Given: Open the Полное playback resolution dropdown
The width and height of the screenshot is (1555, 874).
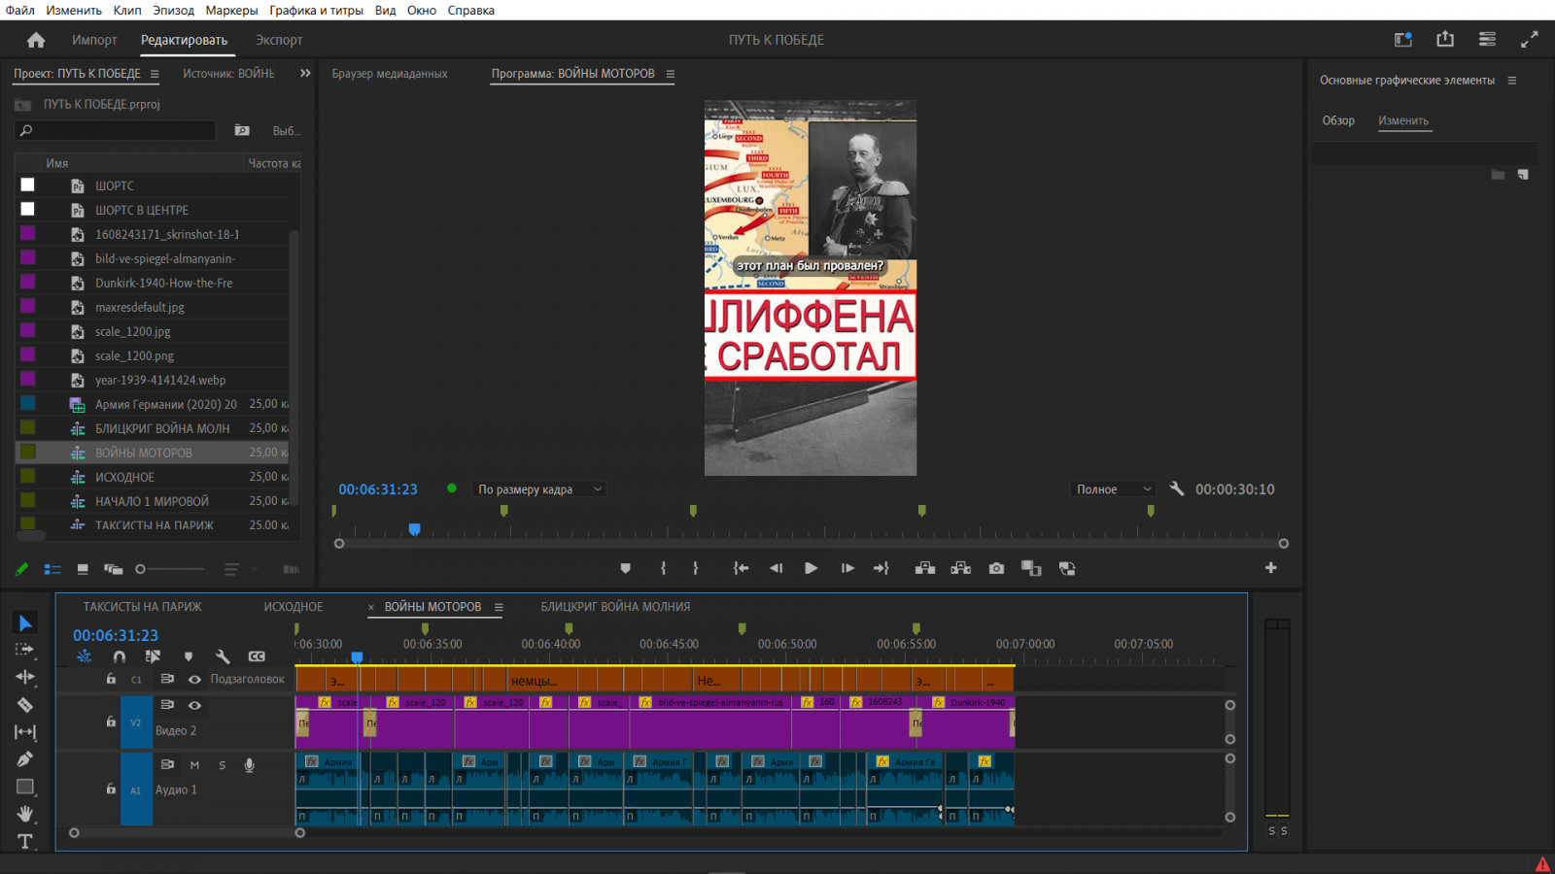Looking at the screenshot, I should point(1112,489).
